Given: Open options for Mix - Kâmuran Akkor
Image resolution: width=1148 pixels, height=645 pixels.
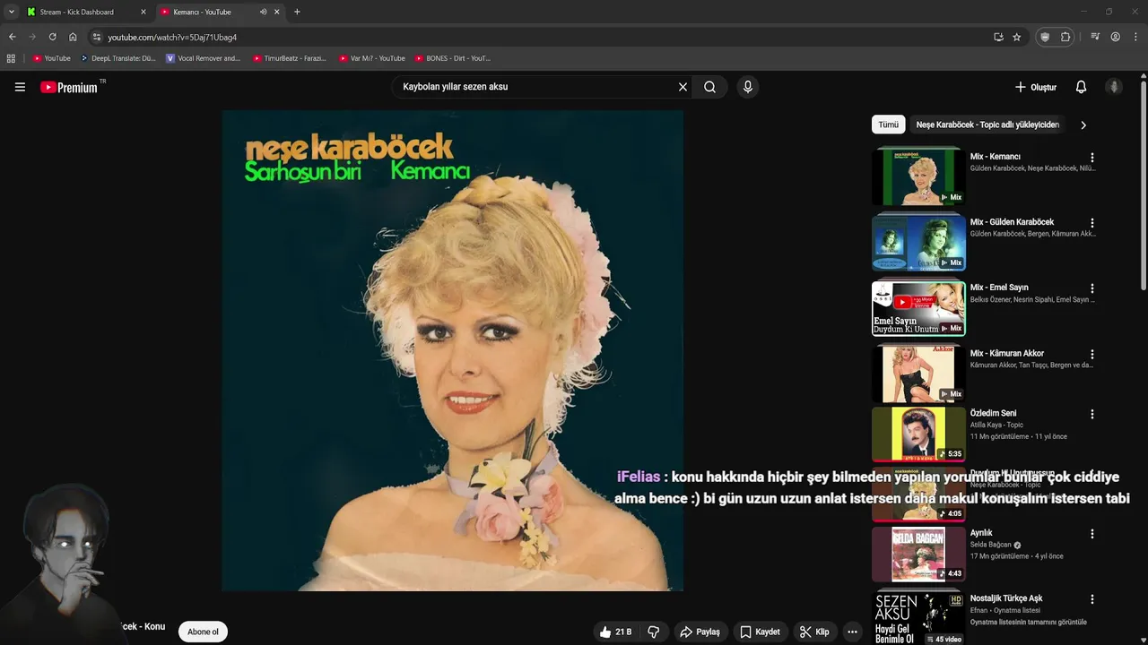Looking at the screenshot, I should pos(1091,354).
